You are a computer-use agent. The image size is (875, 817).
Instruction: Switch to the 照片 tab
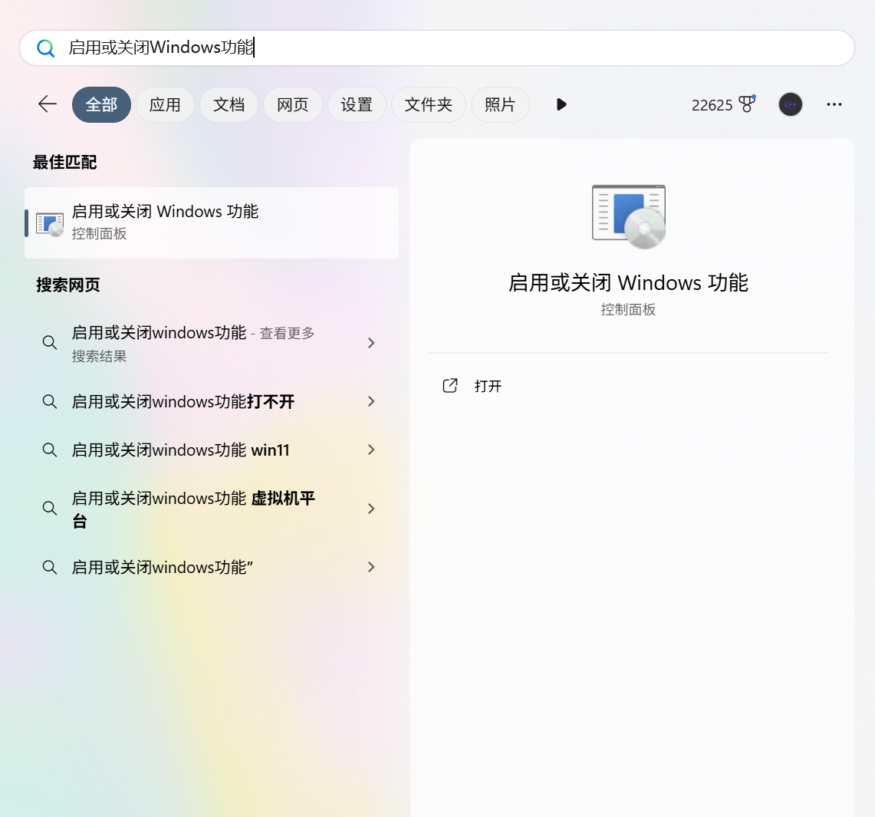coord(500,104)
